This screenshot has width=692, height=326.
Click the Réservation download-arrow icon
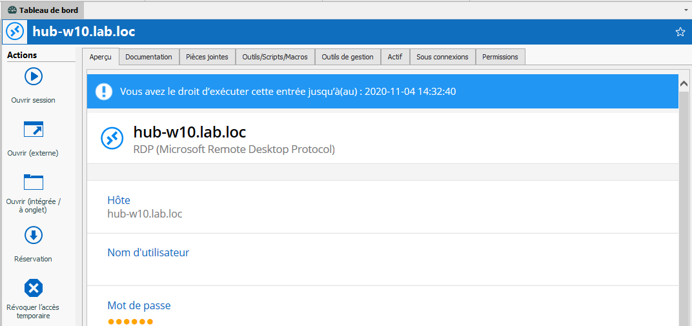pos(34,236)
